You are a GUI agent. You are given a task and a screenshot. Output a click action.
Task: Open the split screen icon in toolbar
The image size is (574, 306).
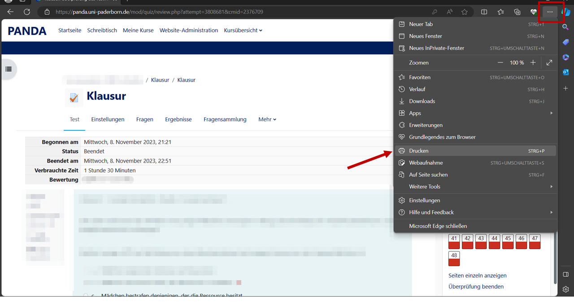484,12
